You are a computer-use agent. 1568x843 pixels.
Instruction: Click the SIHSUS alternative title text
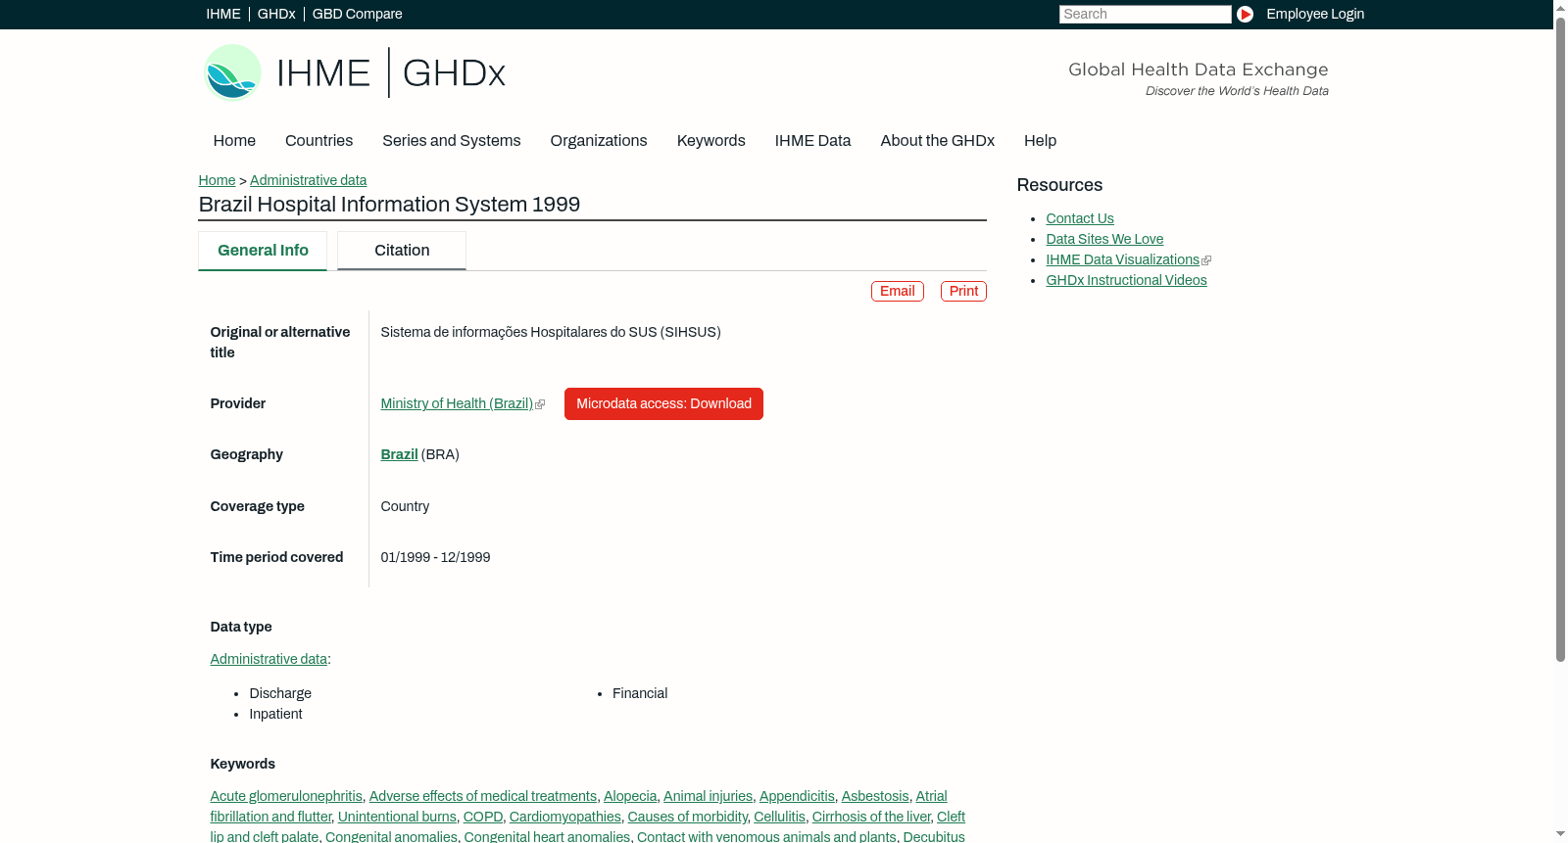coord(551,332)
